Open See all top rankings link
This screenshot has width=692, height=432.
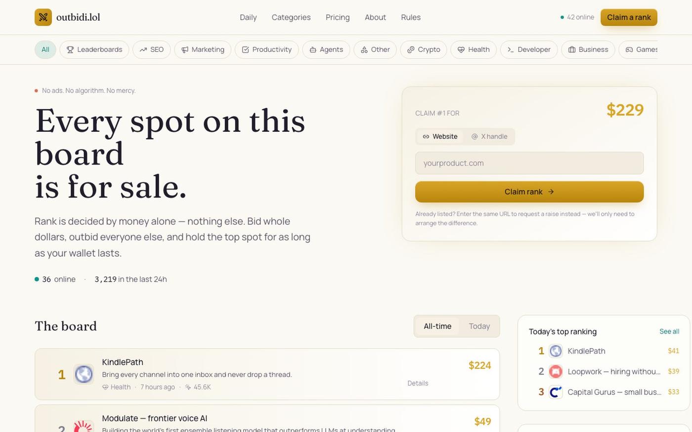click(669, 332)
